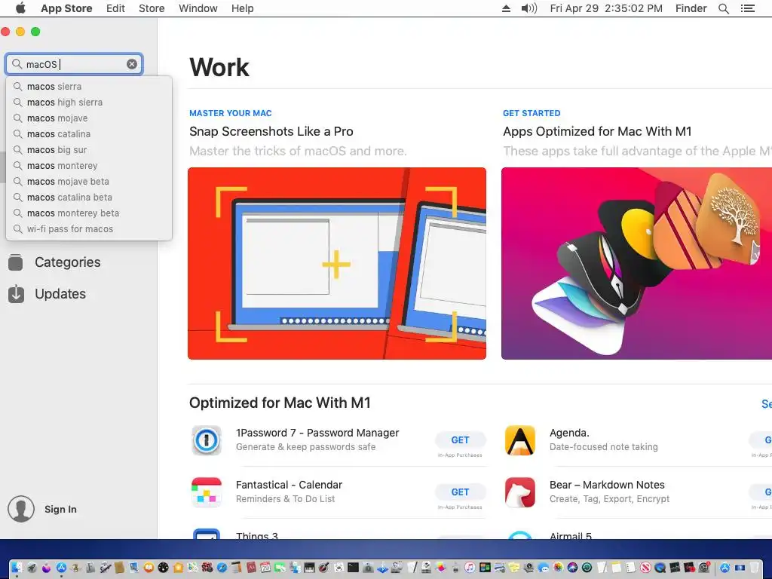Open the Edit menu
This screenshot has width=772, height=579.
pos(115,8)
